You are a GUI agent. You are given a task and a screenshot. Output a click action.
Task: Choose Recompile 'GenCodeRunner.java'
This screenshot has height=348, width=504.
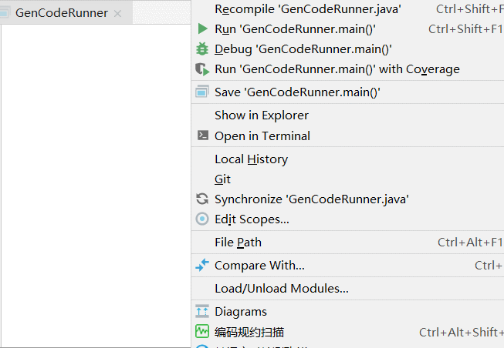[348, 9]
